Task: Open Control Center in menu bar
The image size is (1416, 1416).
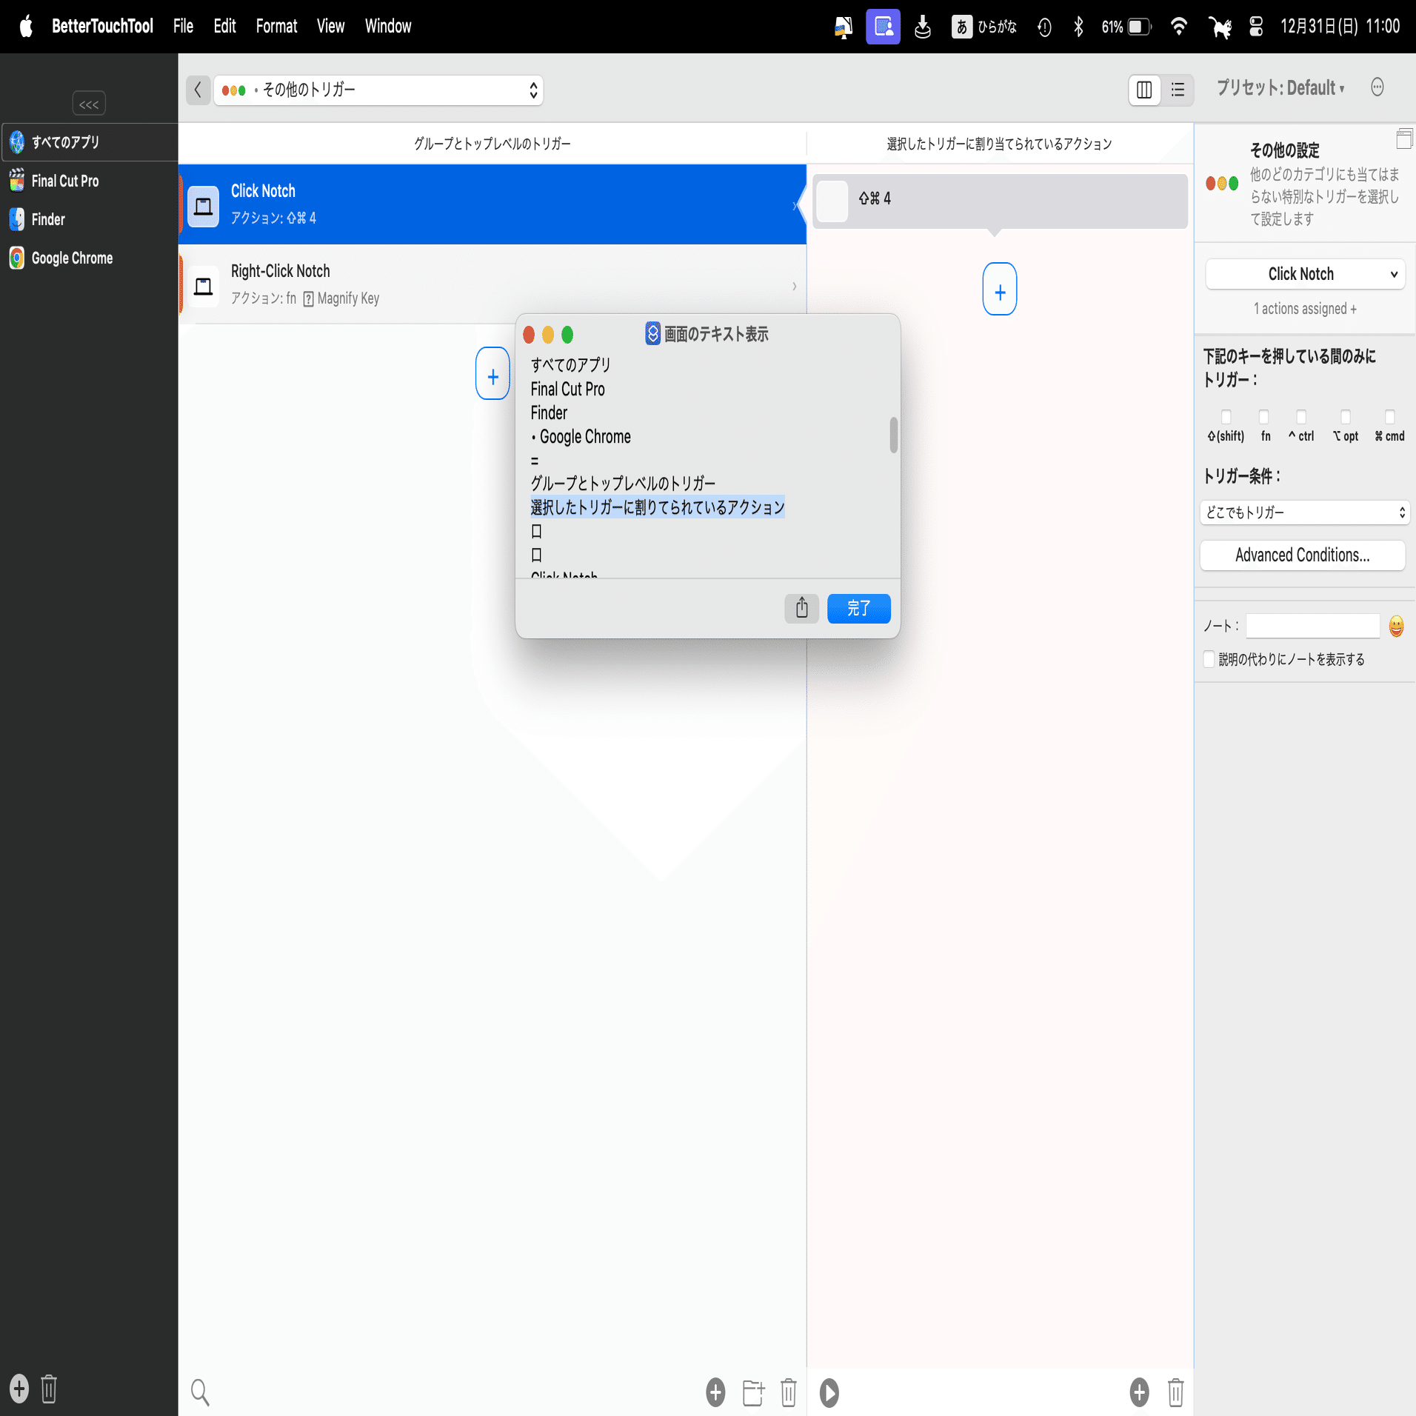Action: (x=1256, y=27)
